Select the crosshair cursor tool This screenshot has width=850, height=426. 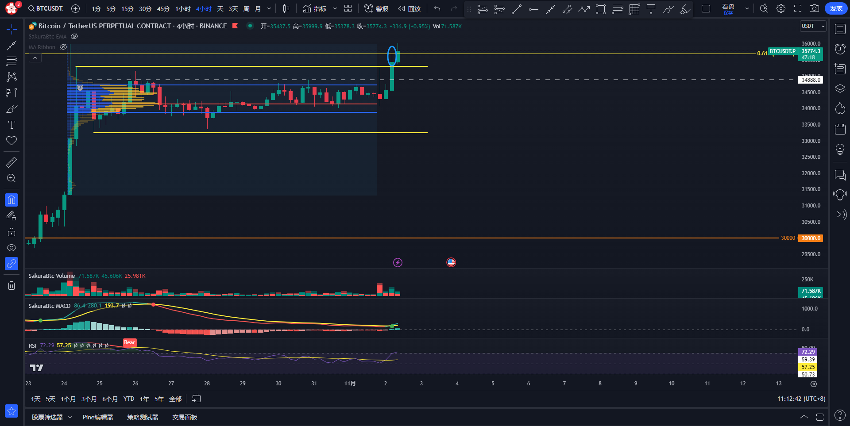tap(12, 29)
